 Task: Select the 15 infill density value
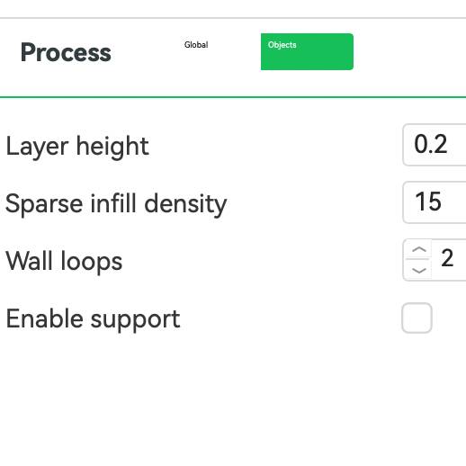[428, 202]
